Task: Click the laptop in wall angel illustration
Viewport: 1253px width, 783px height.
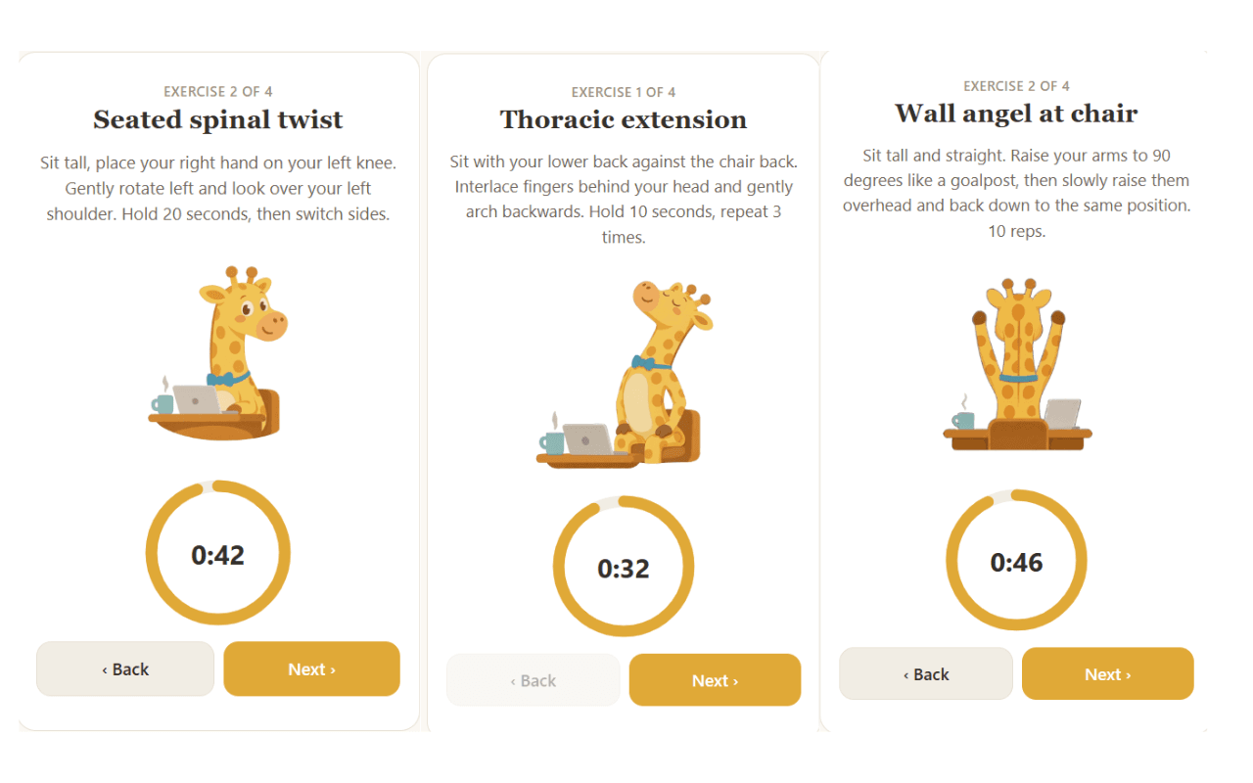Action: point(1063,414)
